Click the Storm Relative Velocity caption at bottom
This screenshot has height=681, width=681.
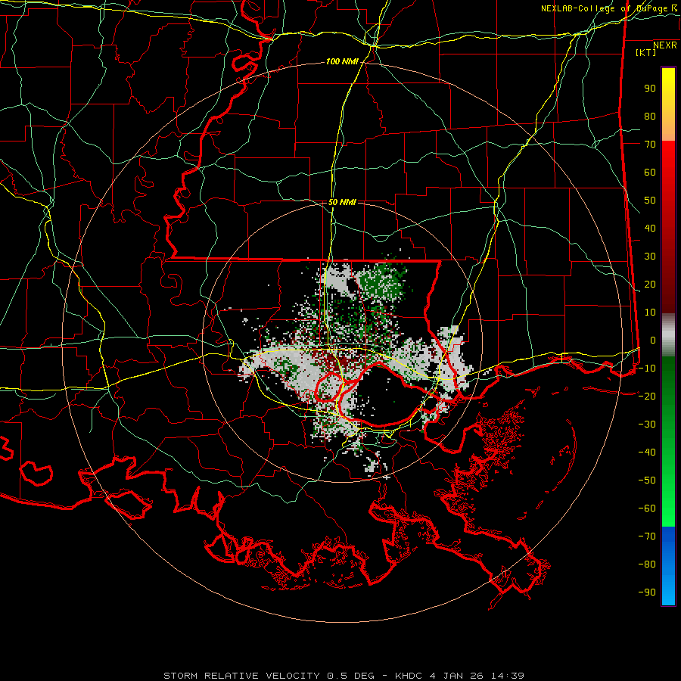(x=344, y=676)
